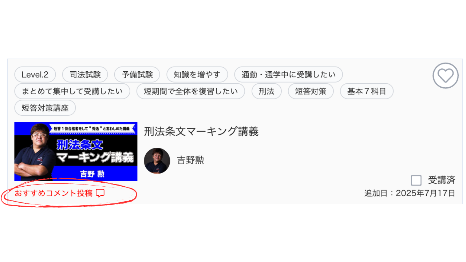Click the 追加日：2025年7月17日 date text

pyautogui.click(x=410, y=193)
